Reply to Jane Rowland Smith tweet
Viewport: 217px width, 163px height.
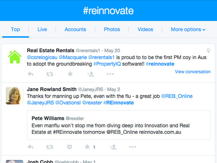click(31, 147)
